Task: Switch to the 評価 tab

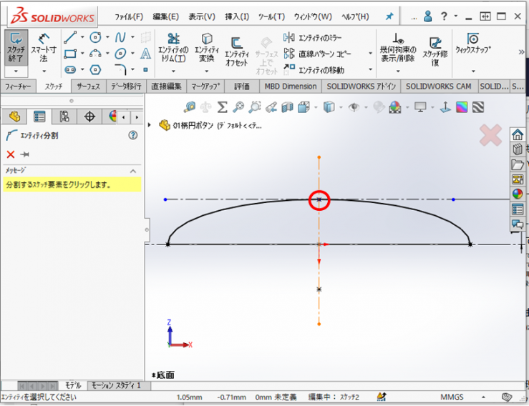Action: (242, 86)
